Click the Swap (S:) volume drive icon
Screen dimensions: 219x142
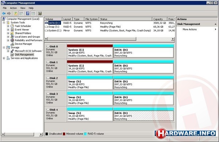(x=46, y=27)
